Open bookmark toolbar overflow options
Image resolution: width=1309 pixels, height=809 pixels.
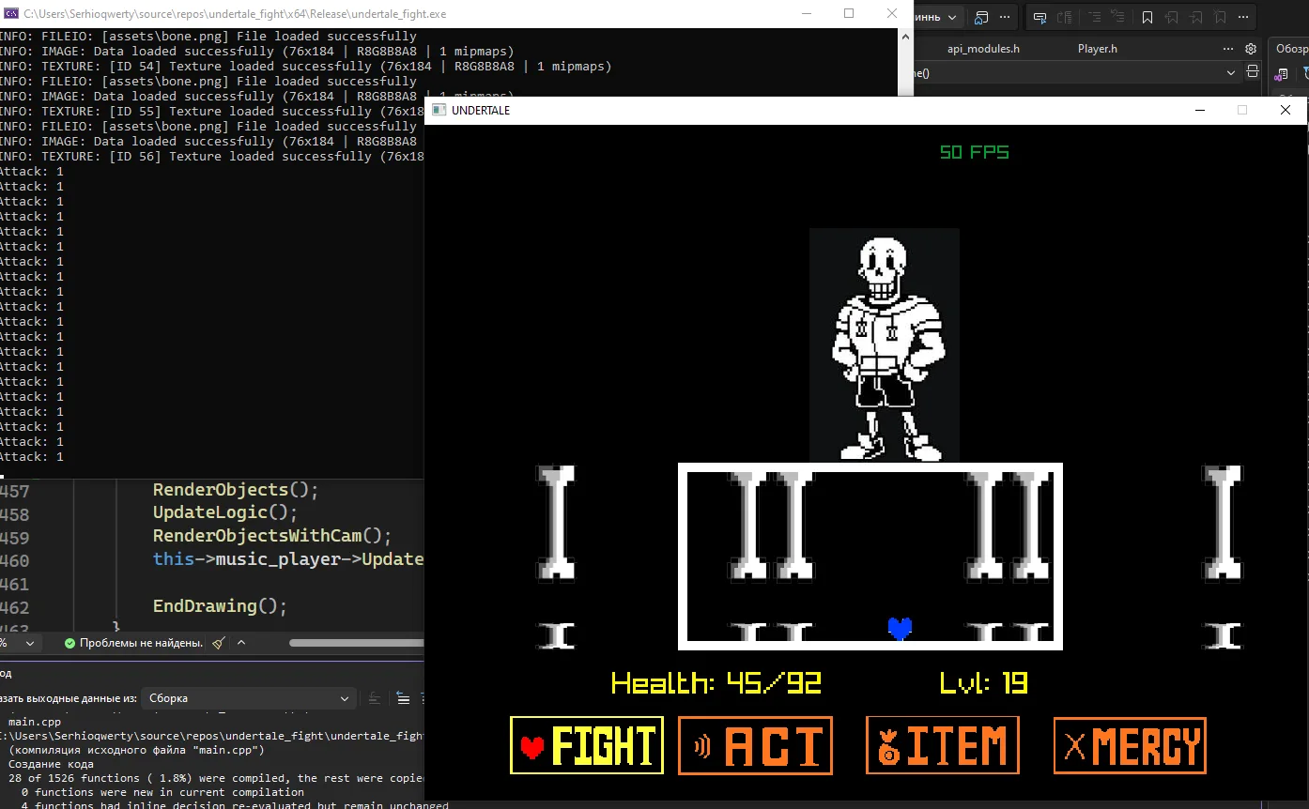(1245, 18)
